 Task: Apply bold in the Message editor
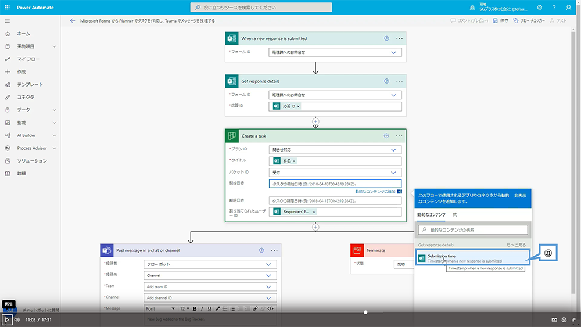(195, 308)
